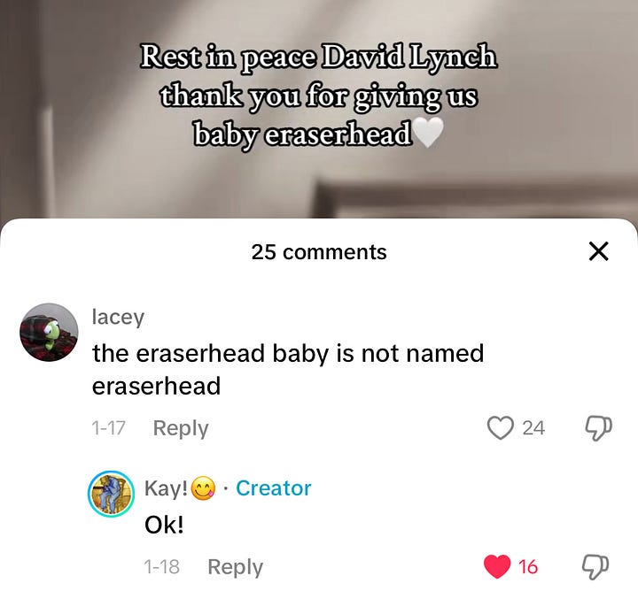Image resolution: width=638 pixels, height=591 pixels.
Task: Tap the Creator badge label
Action: coord(274,487)
